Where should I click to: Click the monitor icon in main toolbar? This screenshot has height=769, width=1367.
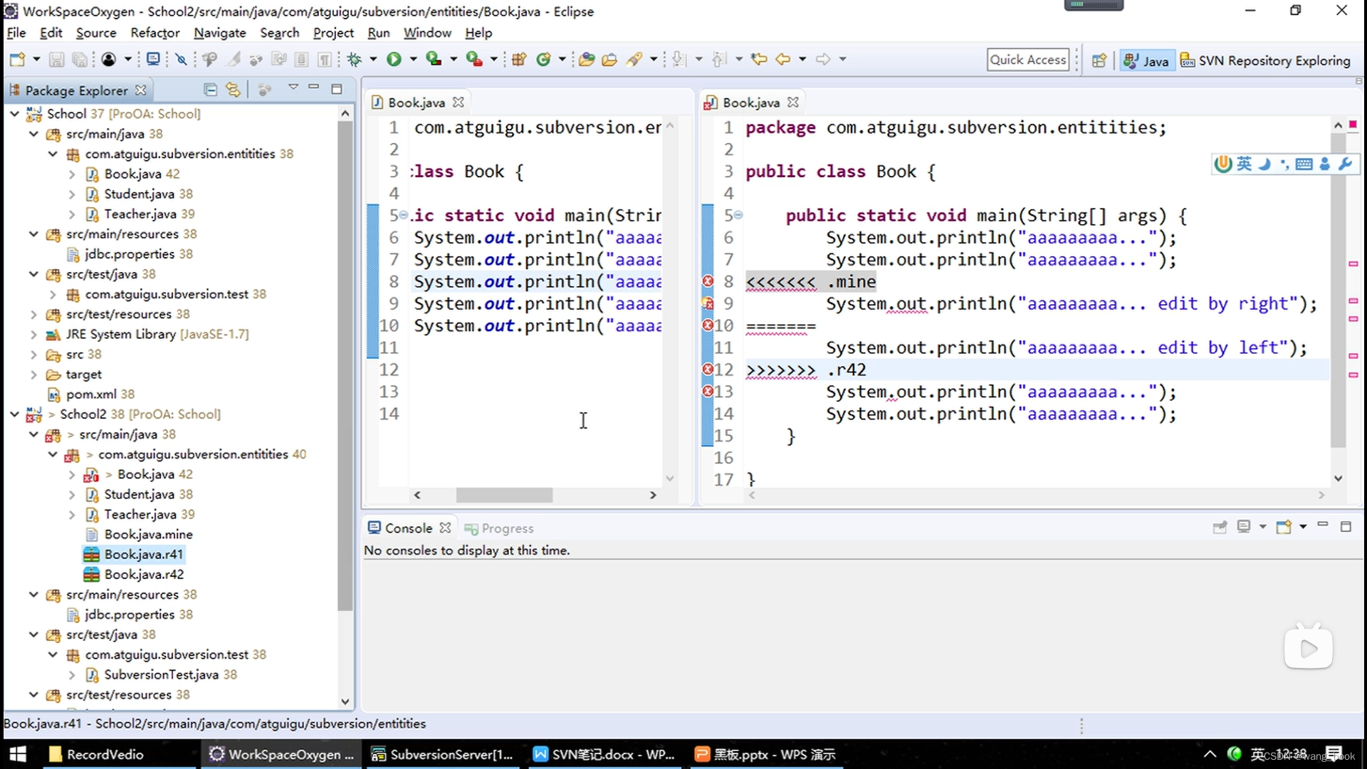tap(153, 59)
